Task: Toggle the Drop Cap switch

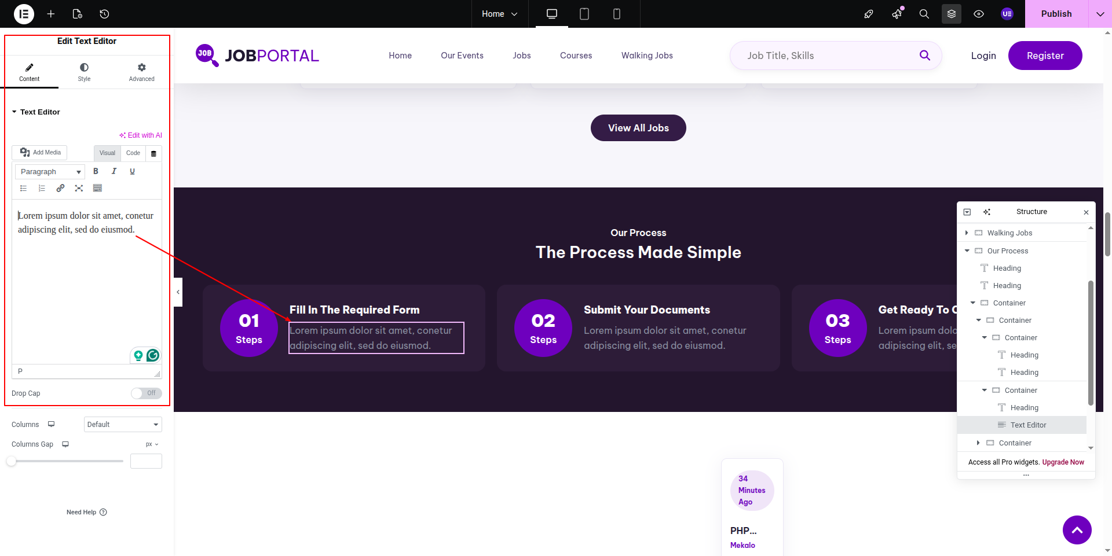Action: 146,393
